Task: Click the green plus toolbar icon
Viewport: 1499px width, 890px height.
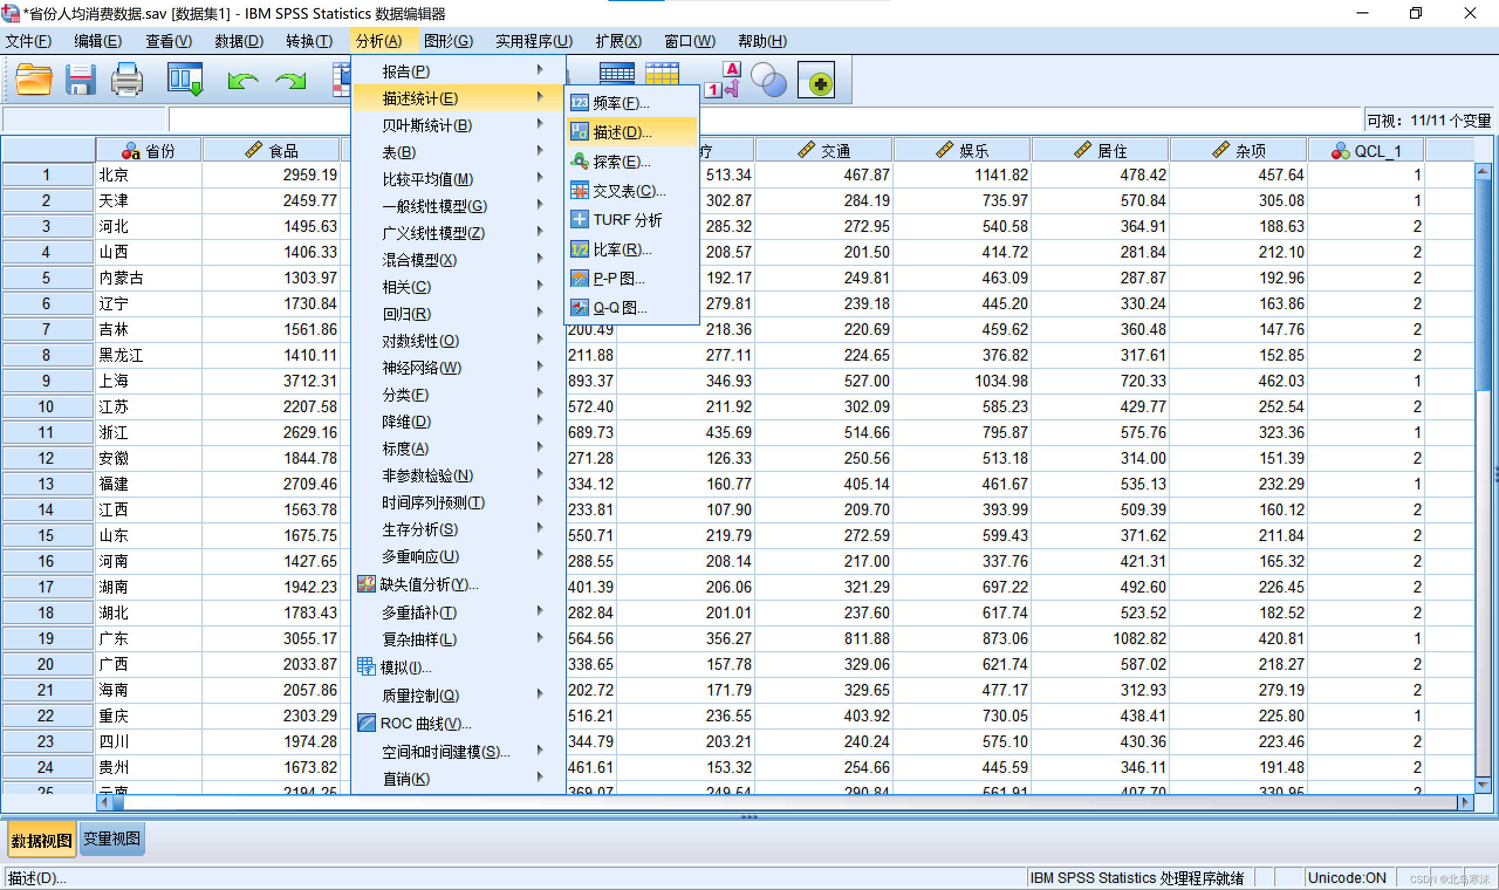Action: click(817, 80)
